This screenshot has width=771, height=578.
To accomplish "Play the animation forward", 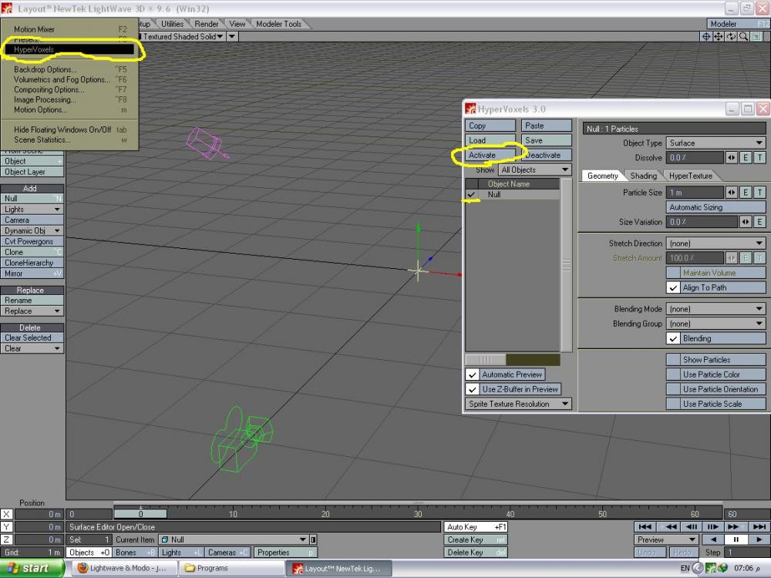I will point(758,539).
